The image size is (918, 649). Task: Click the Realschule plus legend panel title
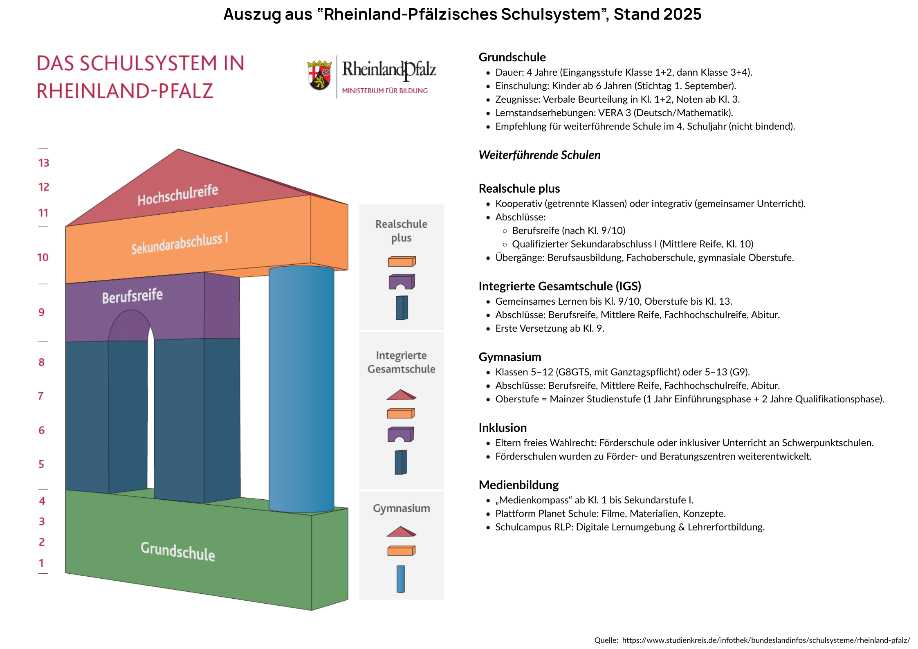[x=401, y=231]
